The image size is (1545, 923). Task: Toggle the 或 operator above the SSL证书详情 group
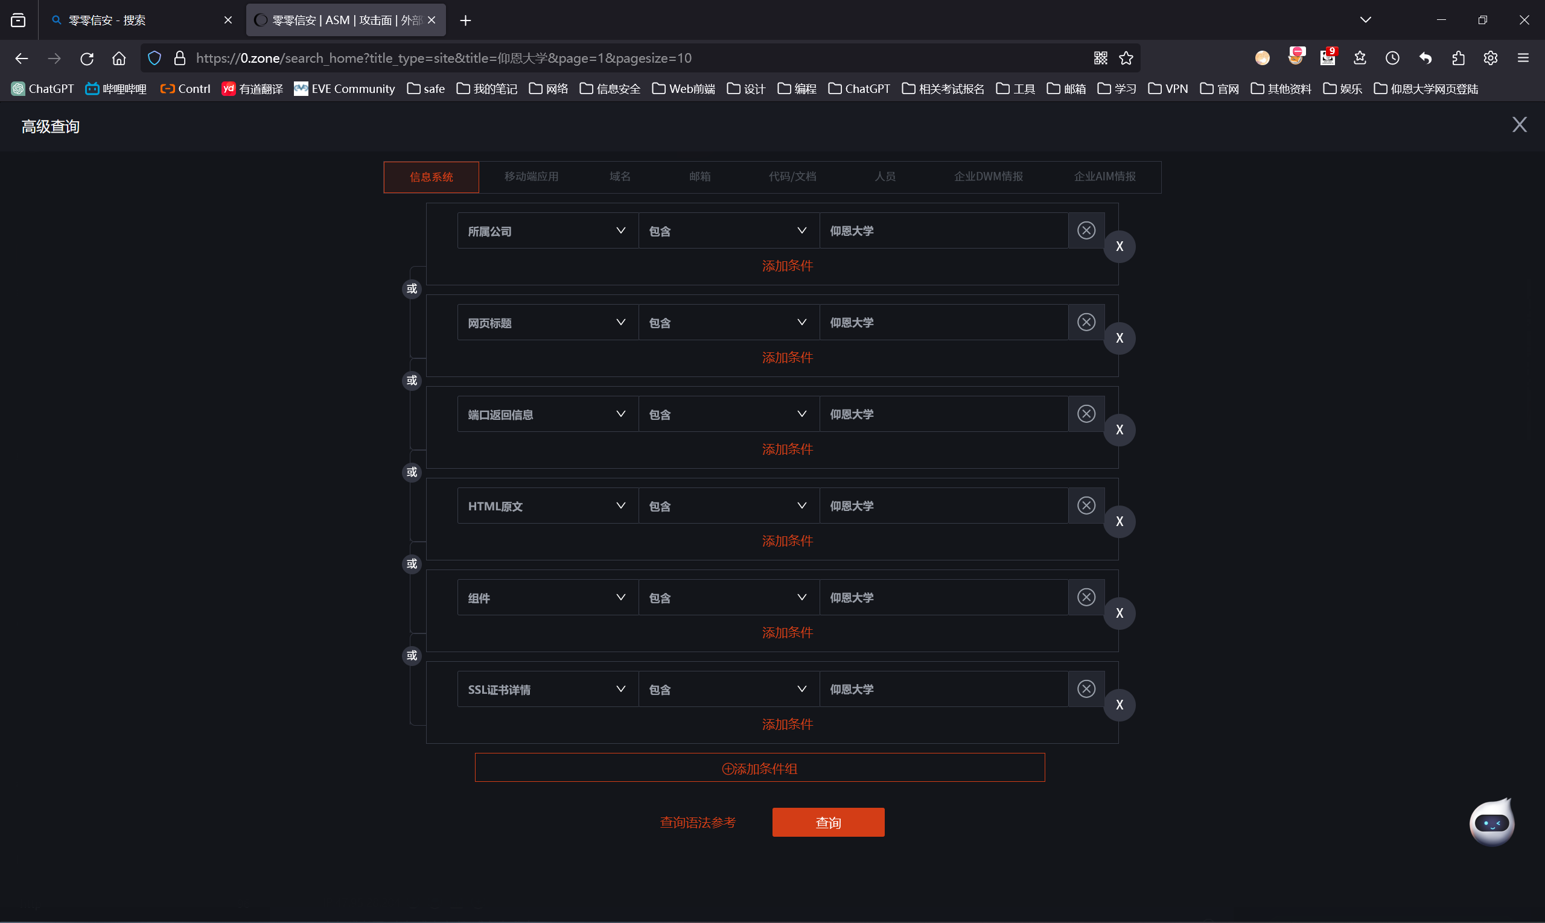(411, 656)
